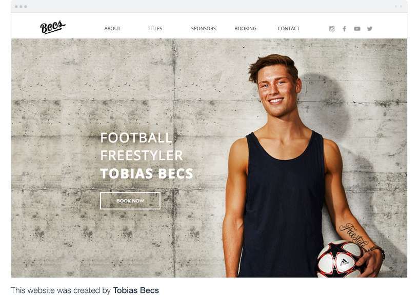Click the middle gray window dot
Image resolution: width=419 pixels, height=295 pixels.
click(x=21, y=6)
